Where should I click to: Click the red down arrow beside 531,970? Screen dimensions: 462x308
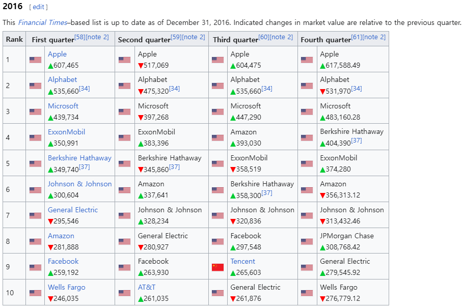[323, 92]
